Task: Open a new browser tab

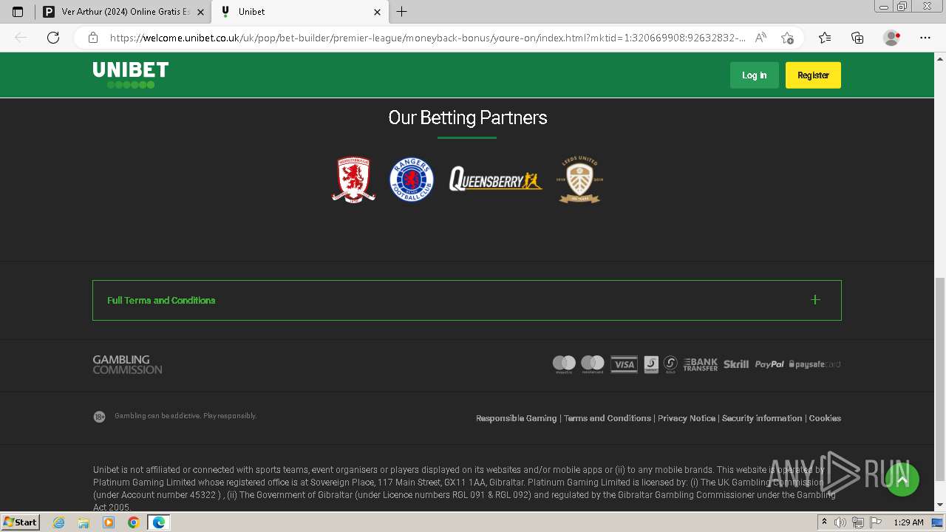Action: pos(401,12)
